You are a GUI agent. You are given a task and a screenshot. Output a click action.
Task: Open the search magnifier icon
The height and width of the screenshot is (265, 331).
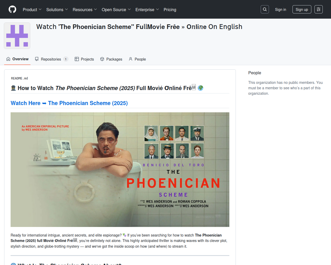coord(265,9)
